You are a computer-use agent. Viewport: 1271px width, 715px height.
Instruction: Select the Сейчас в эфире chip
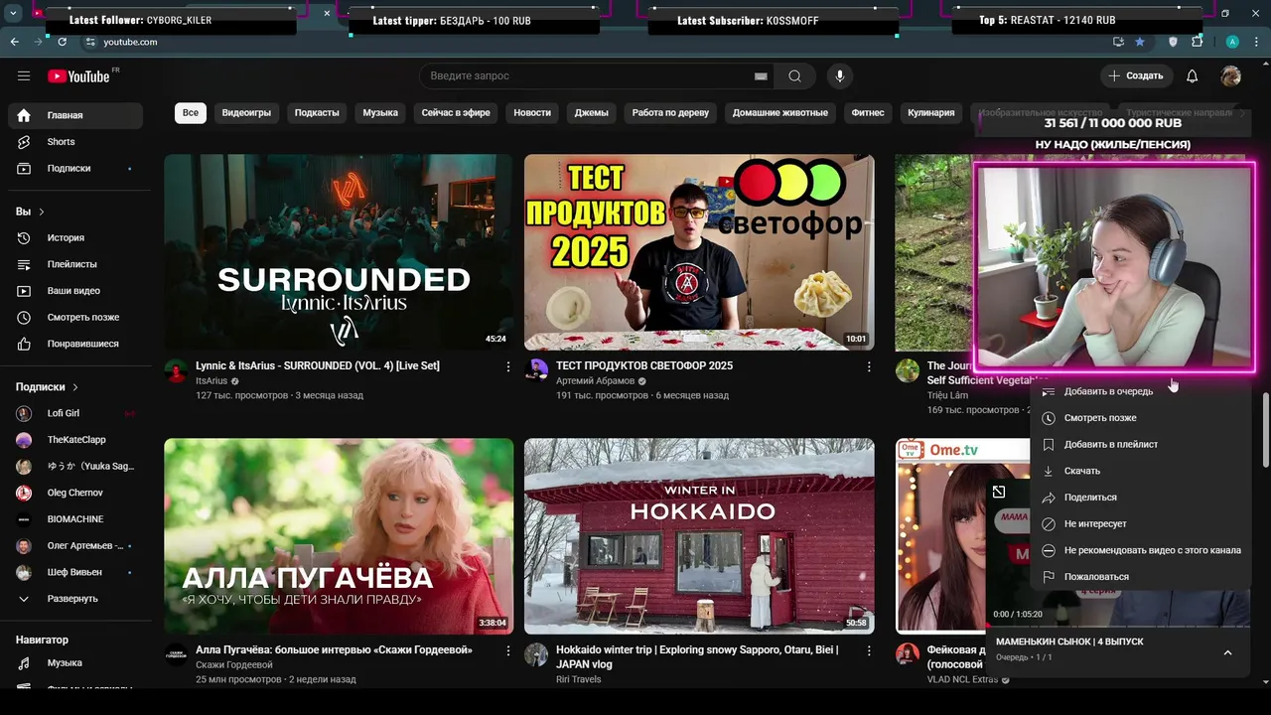(456, 113)
